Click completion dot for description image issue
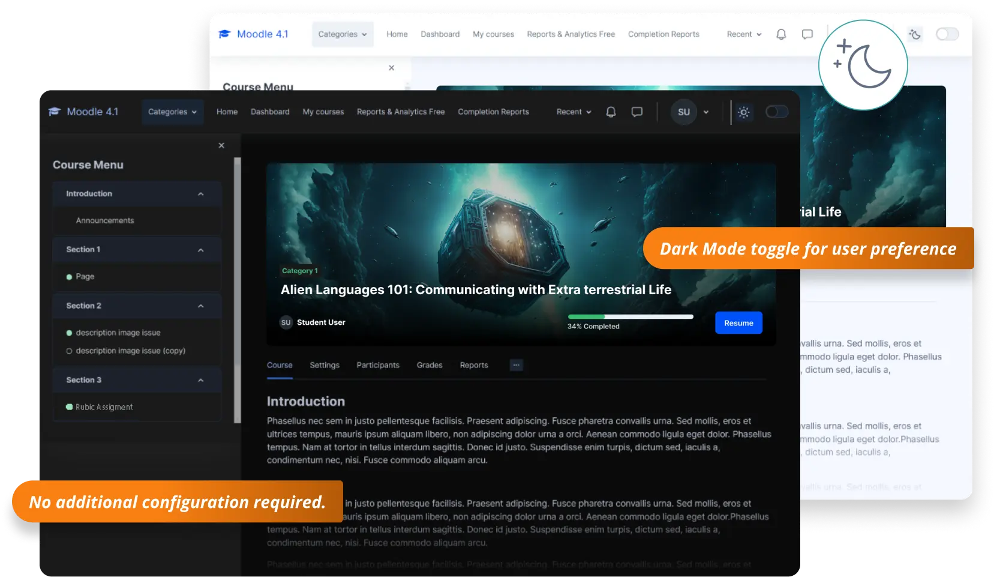 click(69, 333)
